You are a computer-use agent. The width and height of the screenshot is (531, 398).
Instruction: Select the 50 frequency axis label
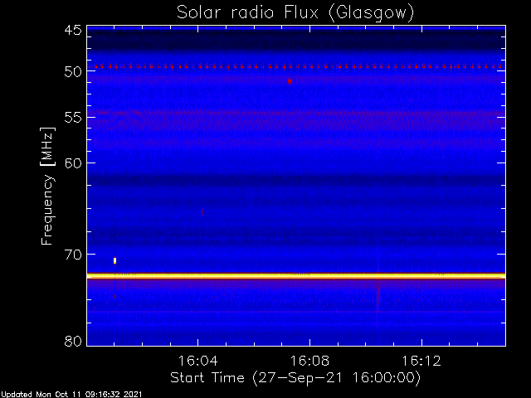coord(73,72)
